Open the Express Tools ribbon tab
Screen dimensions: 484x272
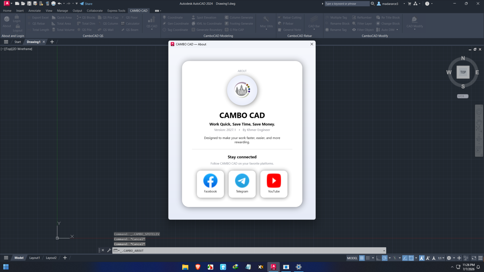(x=116, y=11)
